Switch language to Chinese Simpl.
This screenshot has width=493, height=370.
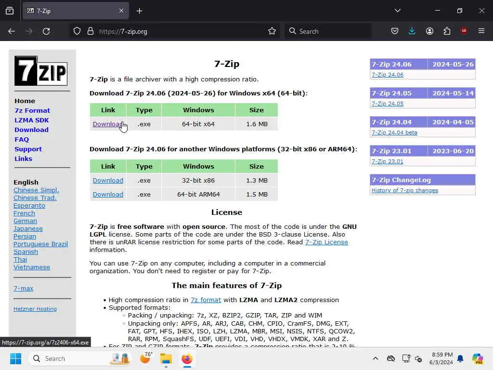(36, 190)
